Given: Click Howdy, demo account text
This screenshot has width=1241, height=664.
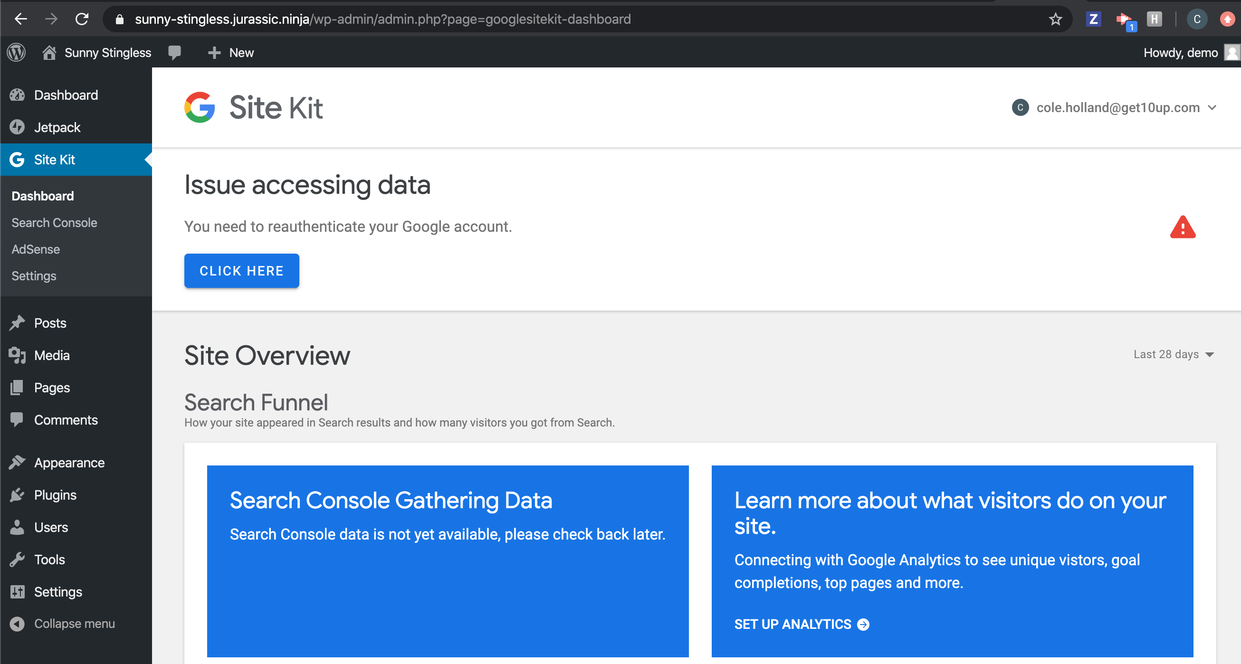Looking at the screenshot, I should point(1180,53).
